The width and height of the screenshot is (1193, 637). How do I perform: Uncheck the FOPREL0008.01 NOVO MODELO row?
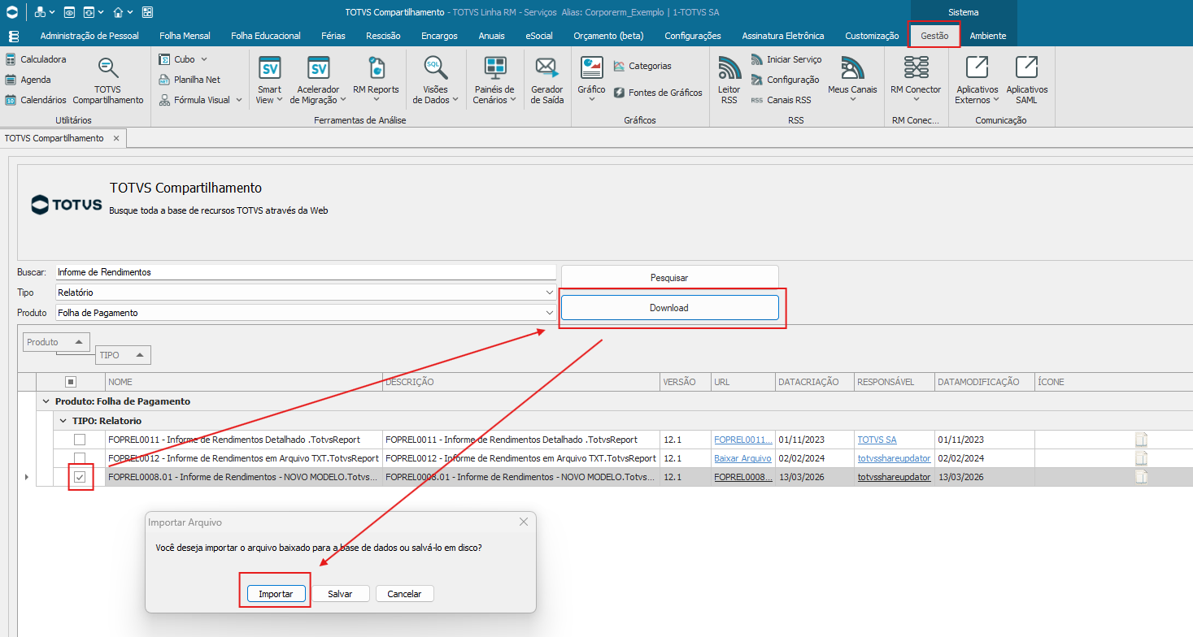coord(80,477)
